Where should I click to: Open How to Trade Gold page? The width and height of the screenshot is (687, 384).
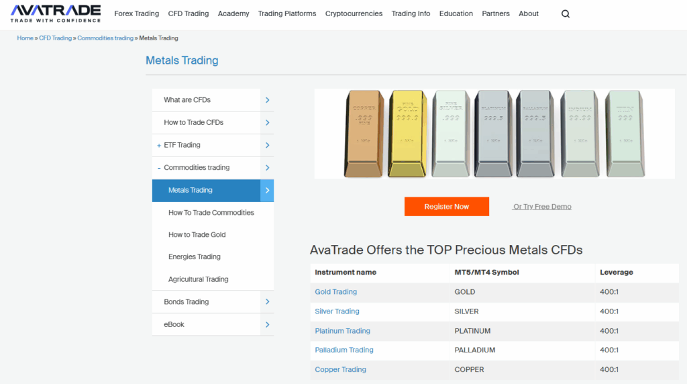[197, 235]
